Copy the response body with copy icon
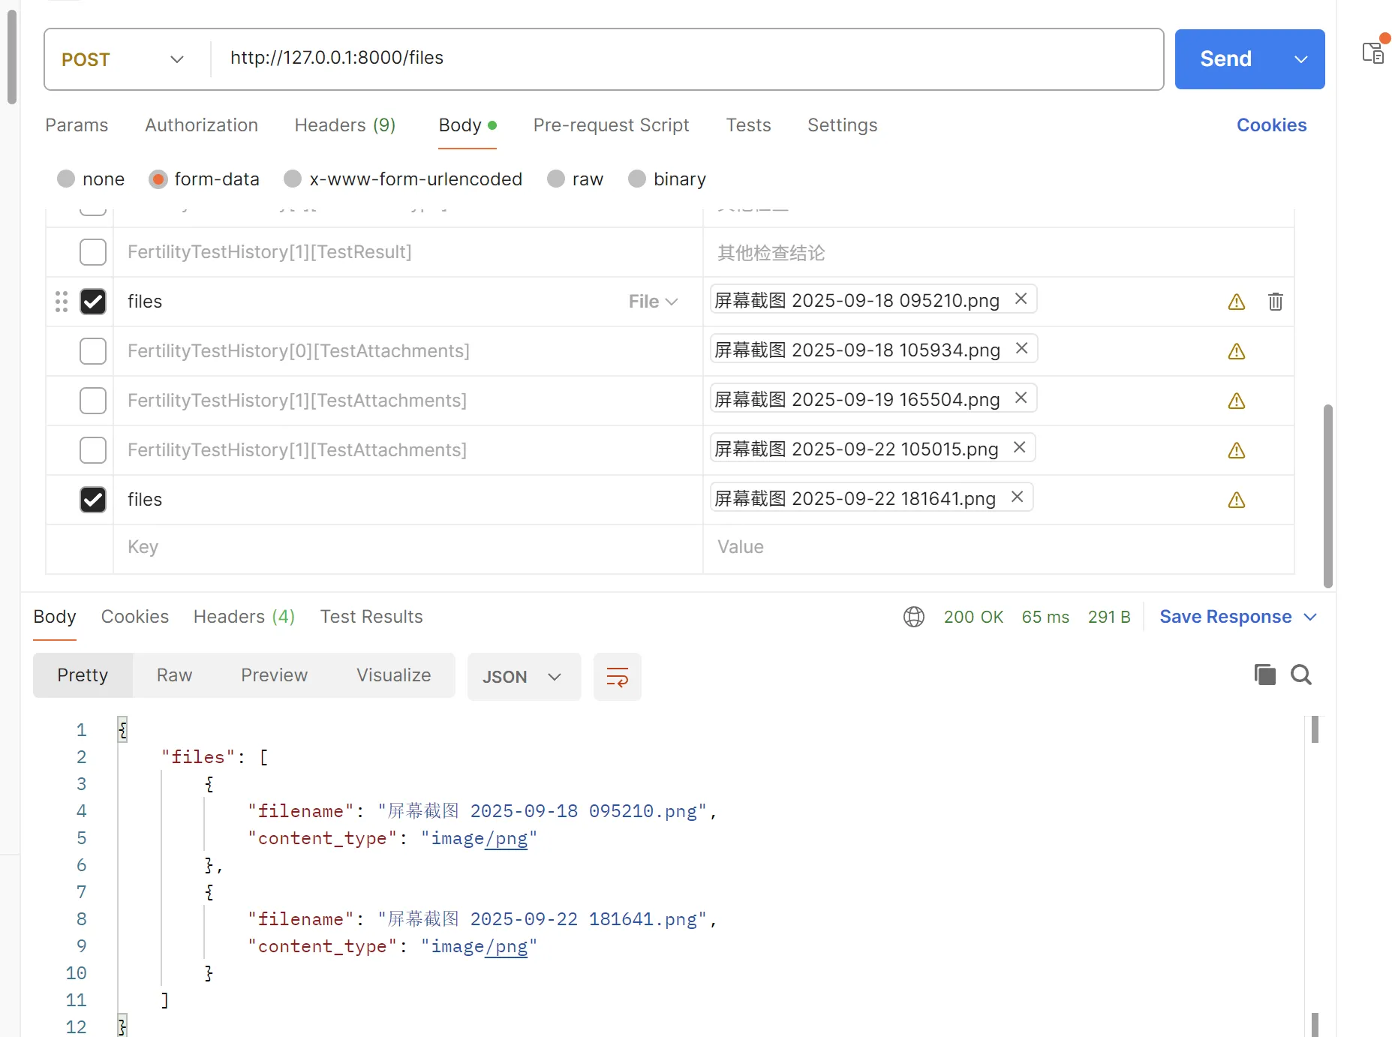Viewport: 1392px width, 1037px height. pos(1264,675)
